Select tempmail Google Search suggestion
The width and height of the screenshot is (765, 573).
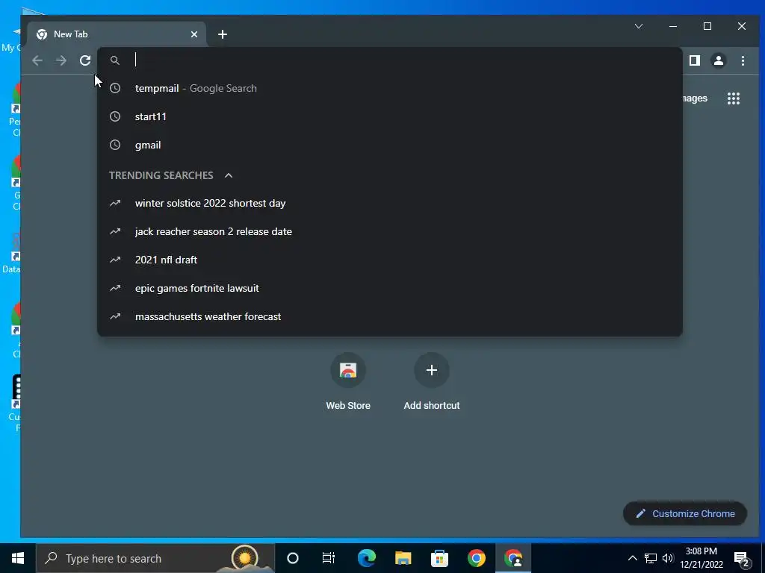[x=390, y=88]
